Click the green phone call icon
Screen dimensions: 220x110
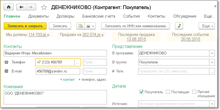[179, 26]
